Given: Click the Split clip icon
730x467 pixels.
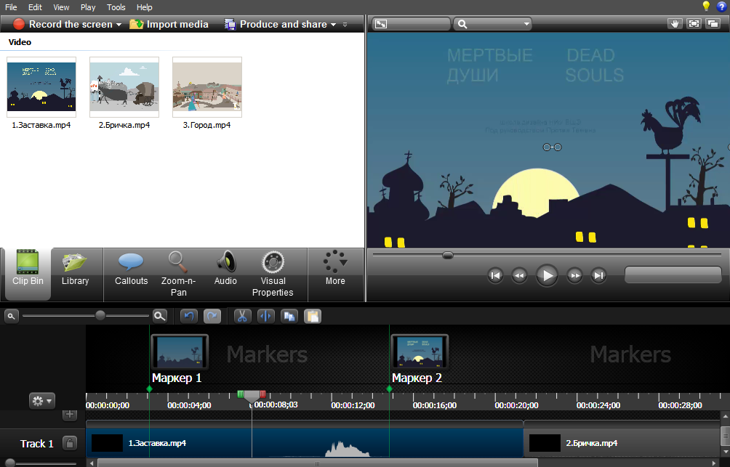Looking at the screenshot, I should pos(266,316).
